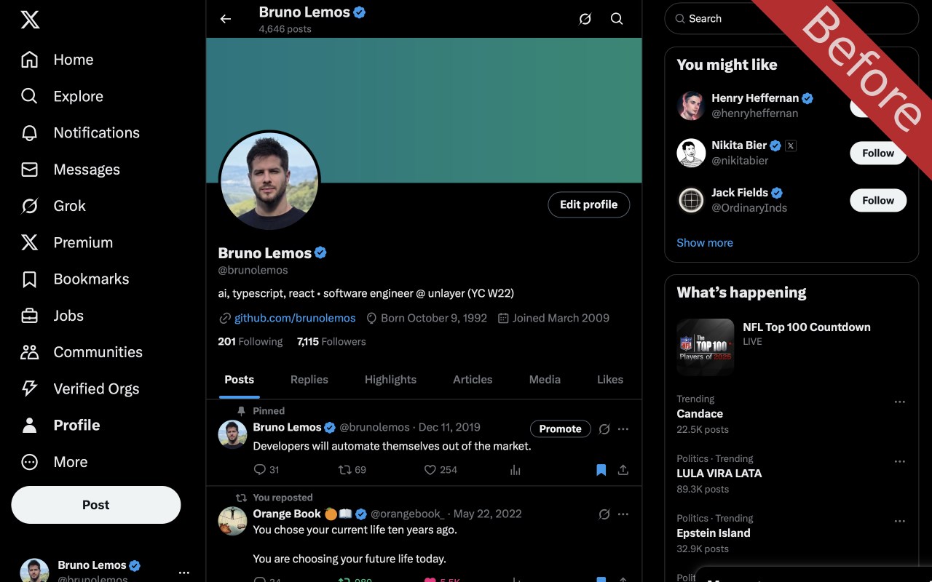Open Communities in sidebar
The image size is (932, 582).
click(x=81, y=352)
